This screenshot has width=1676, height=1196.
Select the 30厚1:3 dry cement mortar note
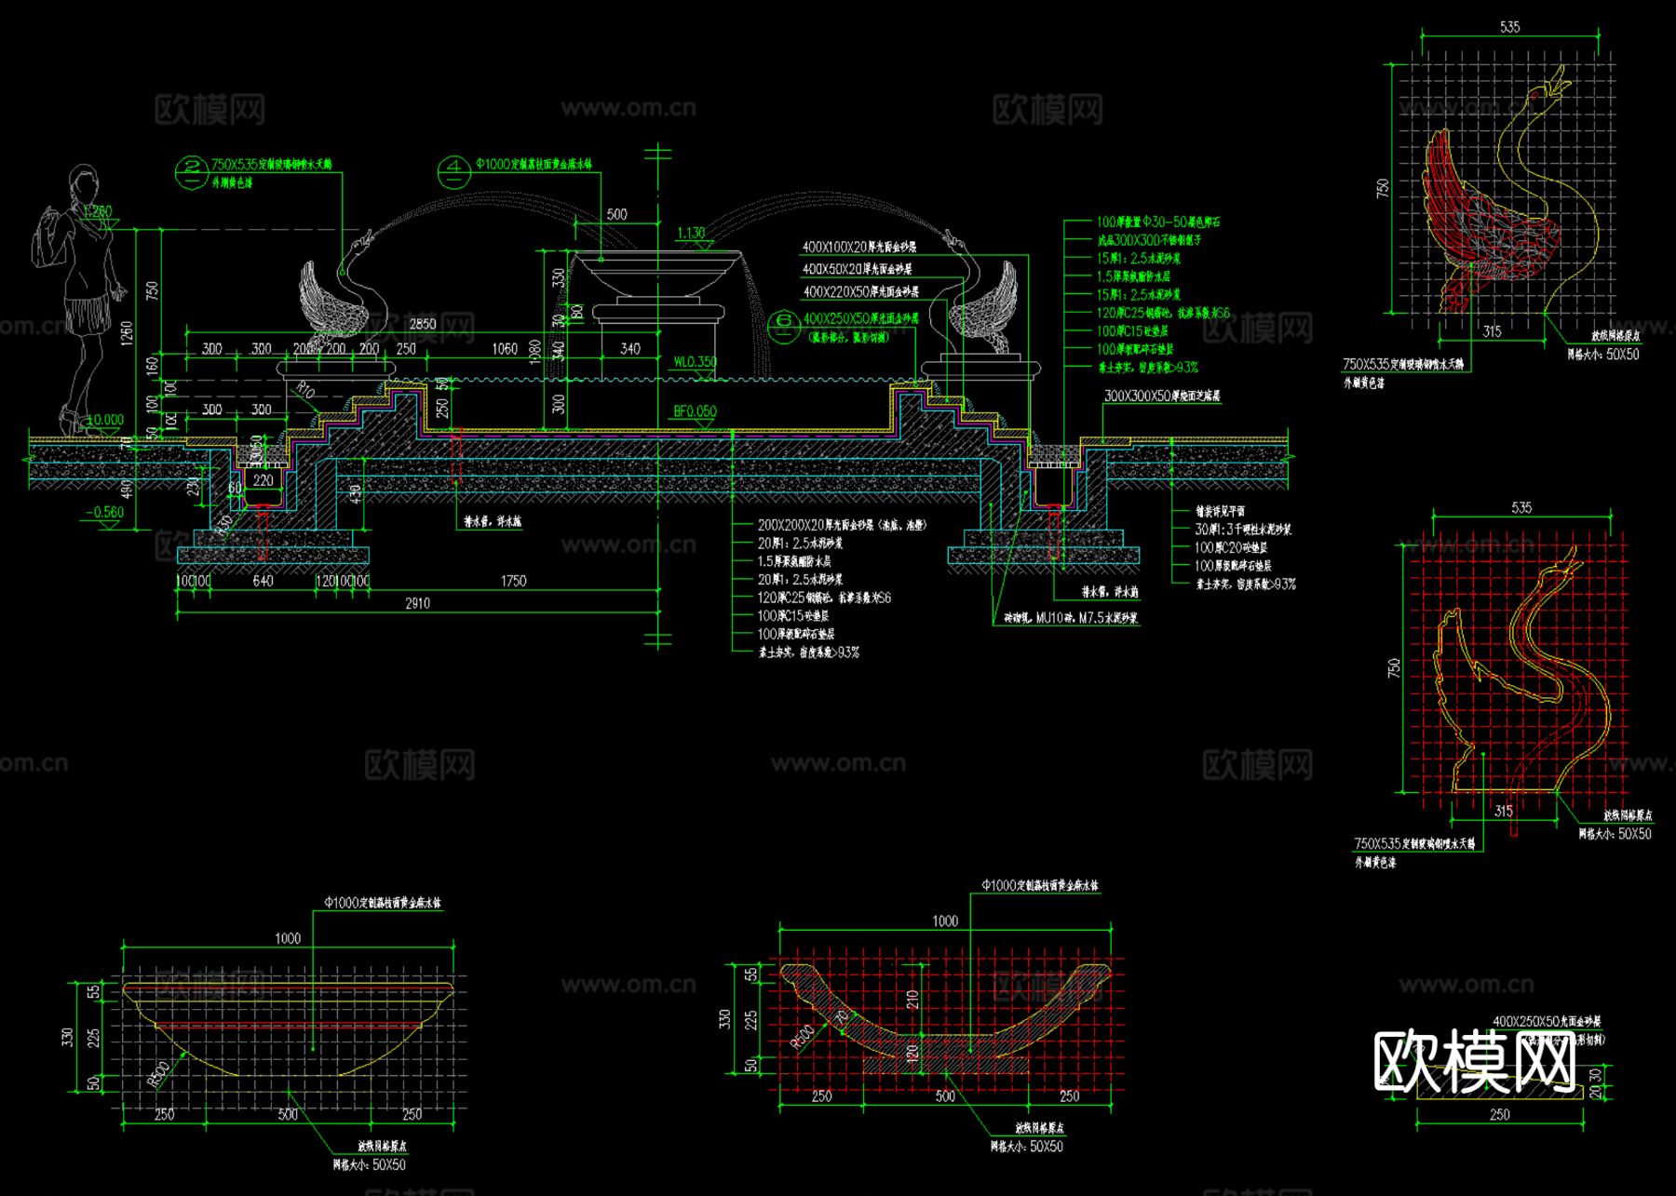[x=1243, y=530]
